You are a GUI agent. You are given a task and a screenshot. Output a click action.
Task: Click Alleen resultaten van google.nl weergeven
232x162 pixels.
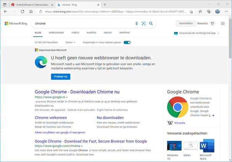pos(60,133)
